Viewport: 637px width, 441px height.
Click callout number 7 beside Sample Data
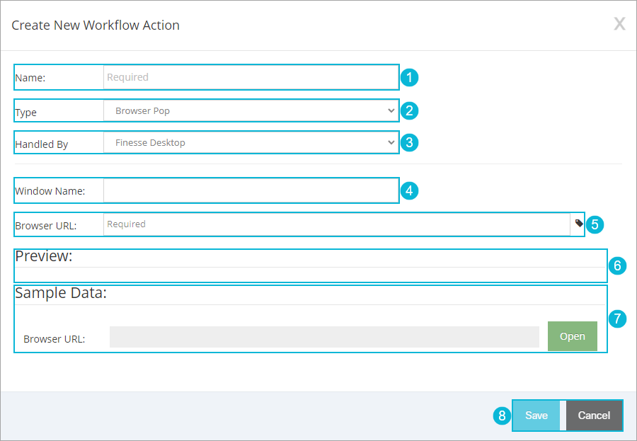pyautogui.click(x=617, y=319)
